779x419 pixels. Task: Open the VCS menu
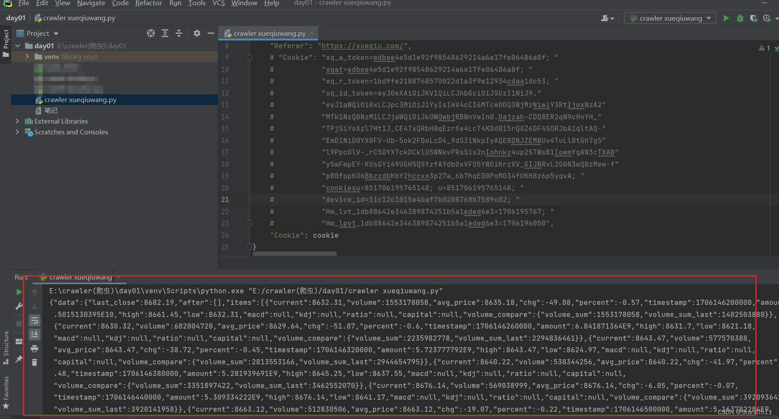[x=219, y=3]
